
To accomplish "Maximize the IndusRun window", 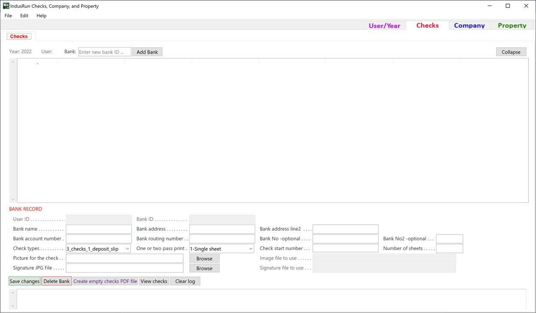I will point(508,6).
